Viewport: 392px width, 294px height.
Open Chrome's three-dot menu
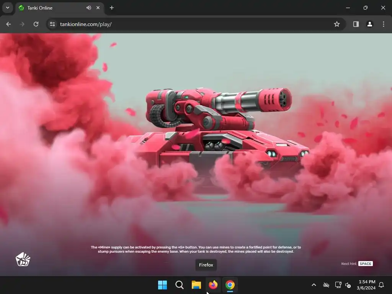(384, 24)
